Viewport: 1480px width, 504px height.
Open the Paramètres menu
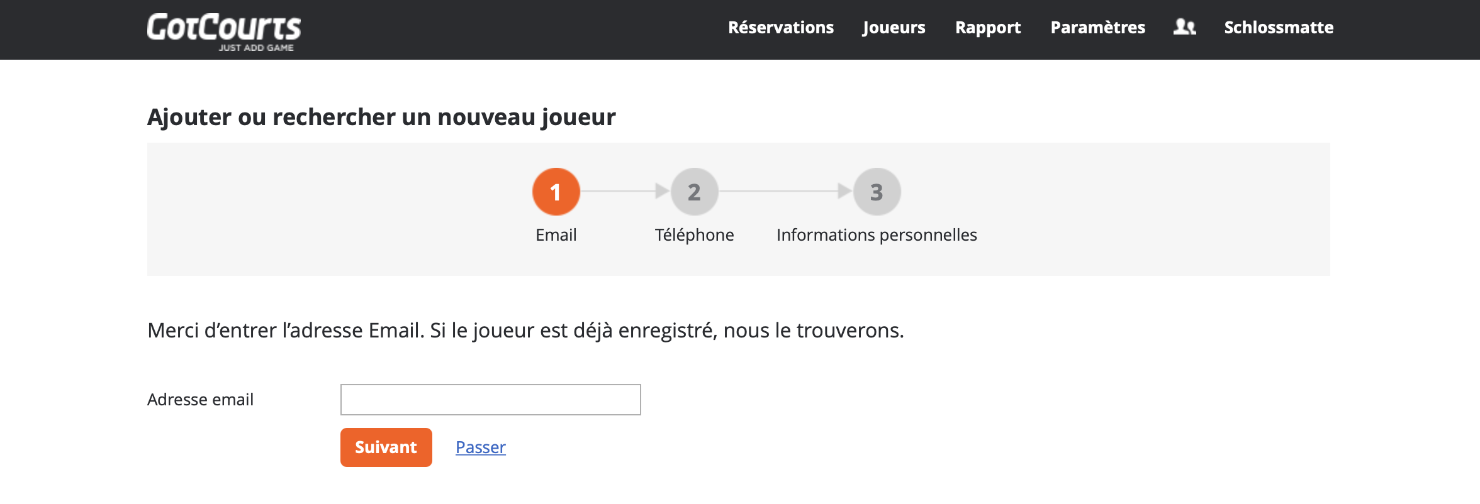[1098, 28]
